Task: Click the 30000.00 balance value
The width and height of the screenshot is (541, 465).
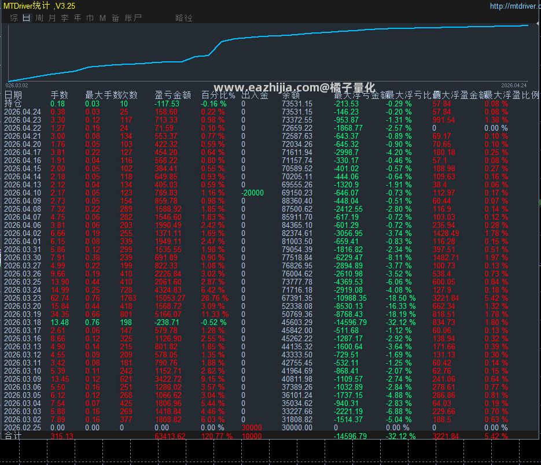Action: [x=297, y=428]
